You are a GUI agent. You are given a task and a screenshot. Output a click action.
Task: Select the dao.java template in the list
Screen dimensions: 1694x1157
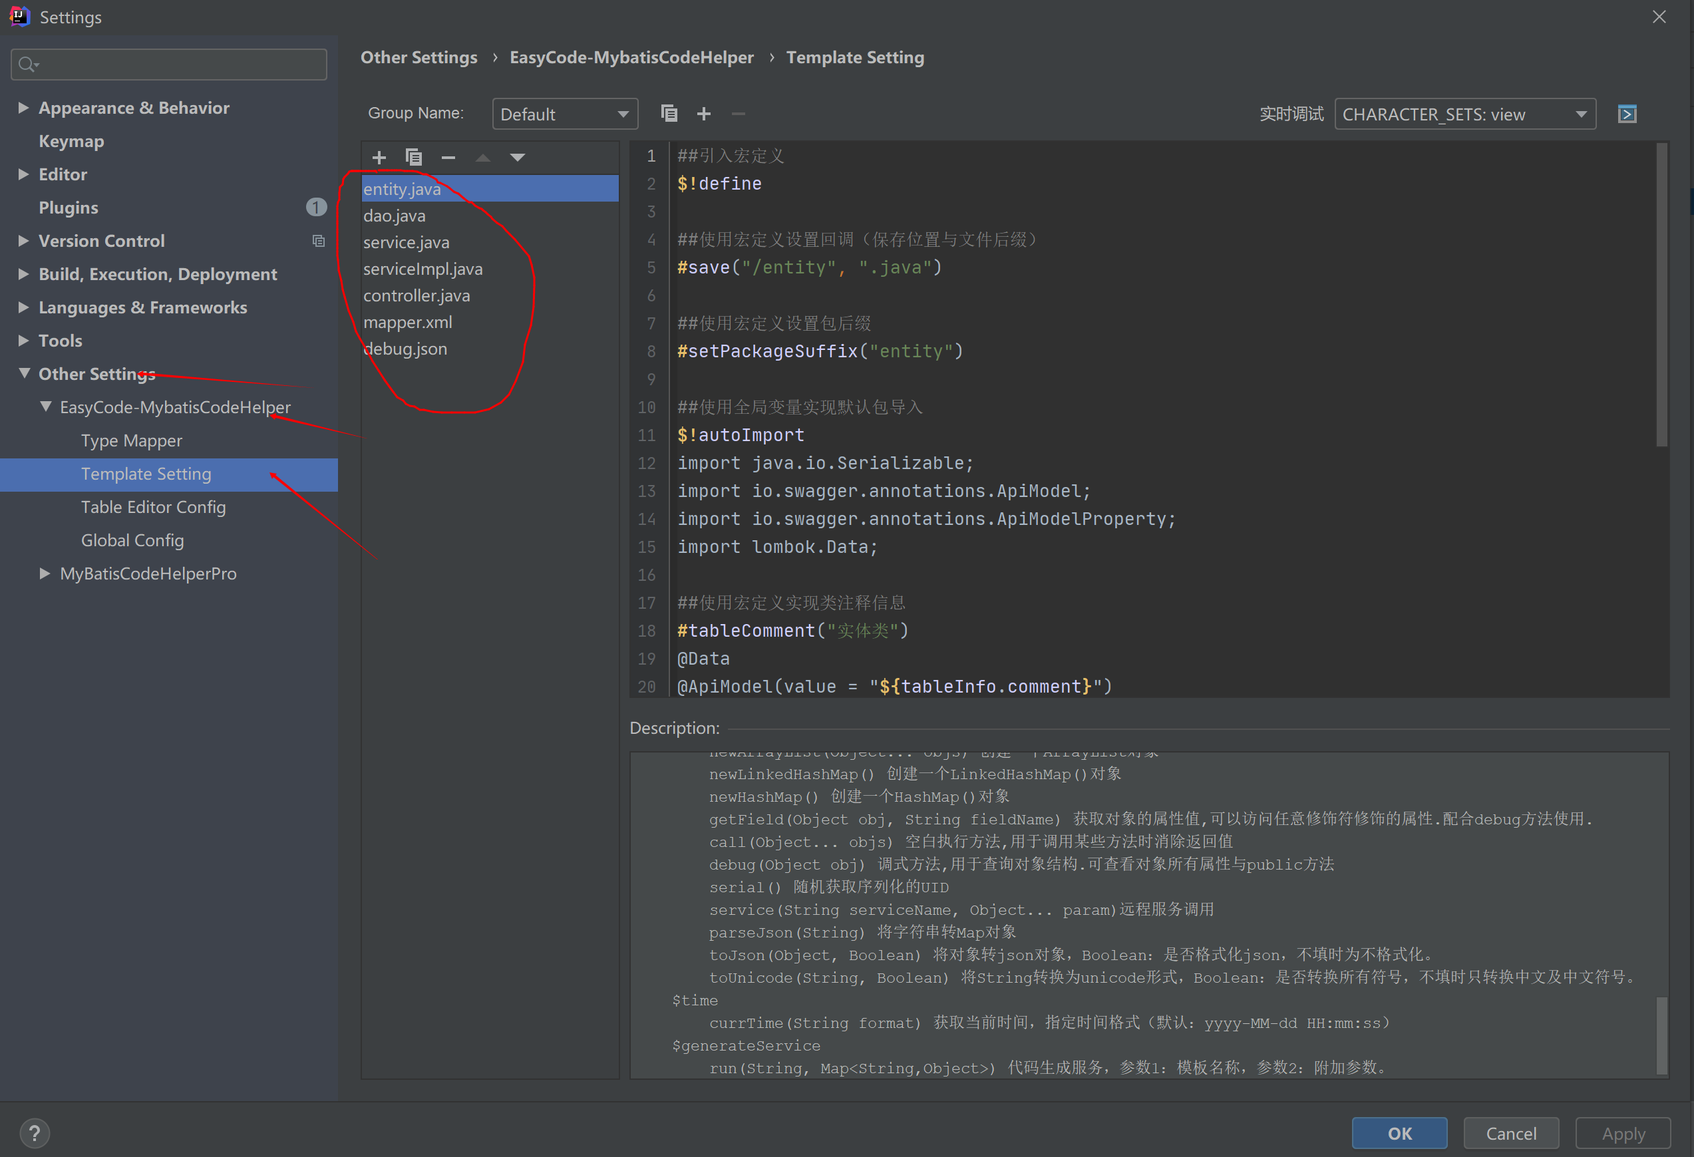pyautogui.click(x=394, y=215)
